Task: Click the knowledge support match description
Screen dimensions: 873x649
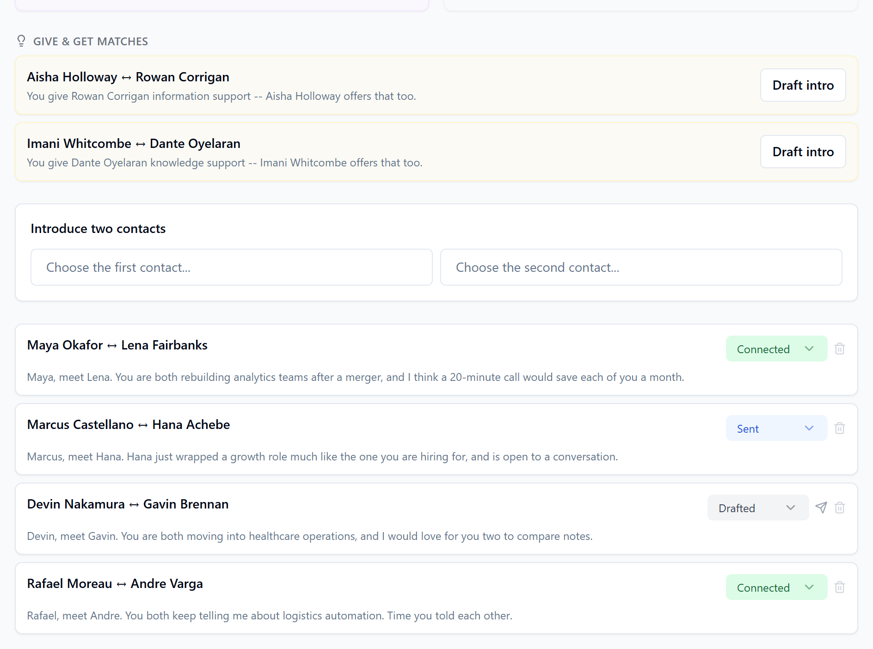Action: coord(225,163)
